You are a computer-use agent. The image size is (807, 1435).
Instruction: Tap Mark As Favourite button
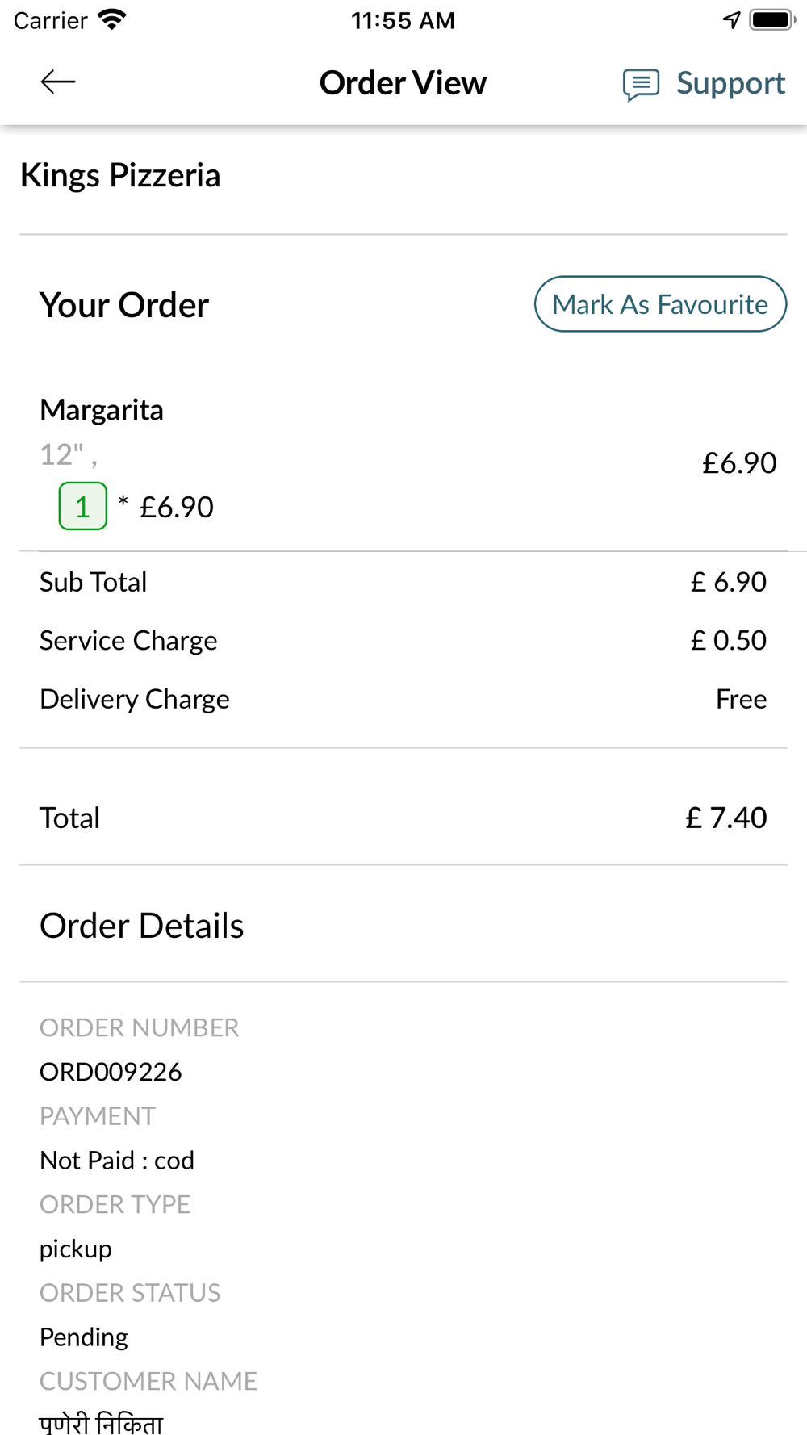[x=660, y=304]
